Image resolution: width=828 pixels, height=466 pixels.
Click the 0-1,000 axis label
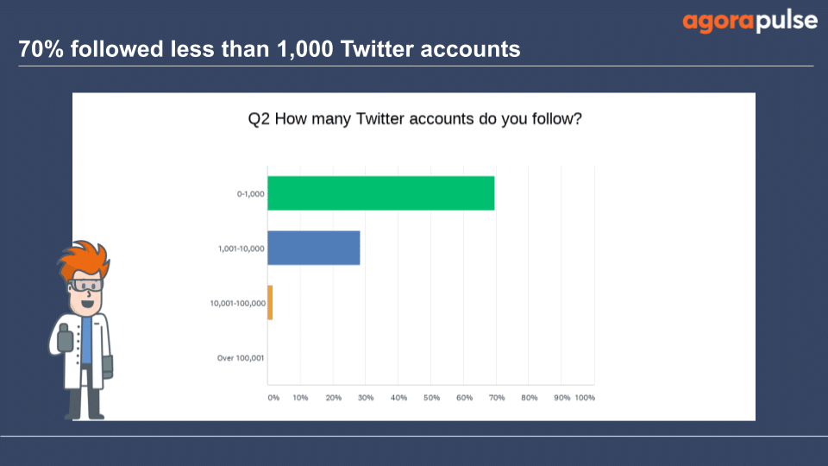pos(250,194)
